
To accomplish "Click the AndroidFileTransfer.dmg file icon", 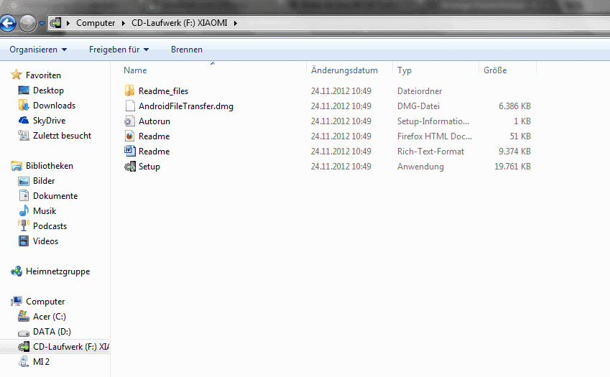I will (x=129, y=106).
